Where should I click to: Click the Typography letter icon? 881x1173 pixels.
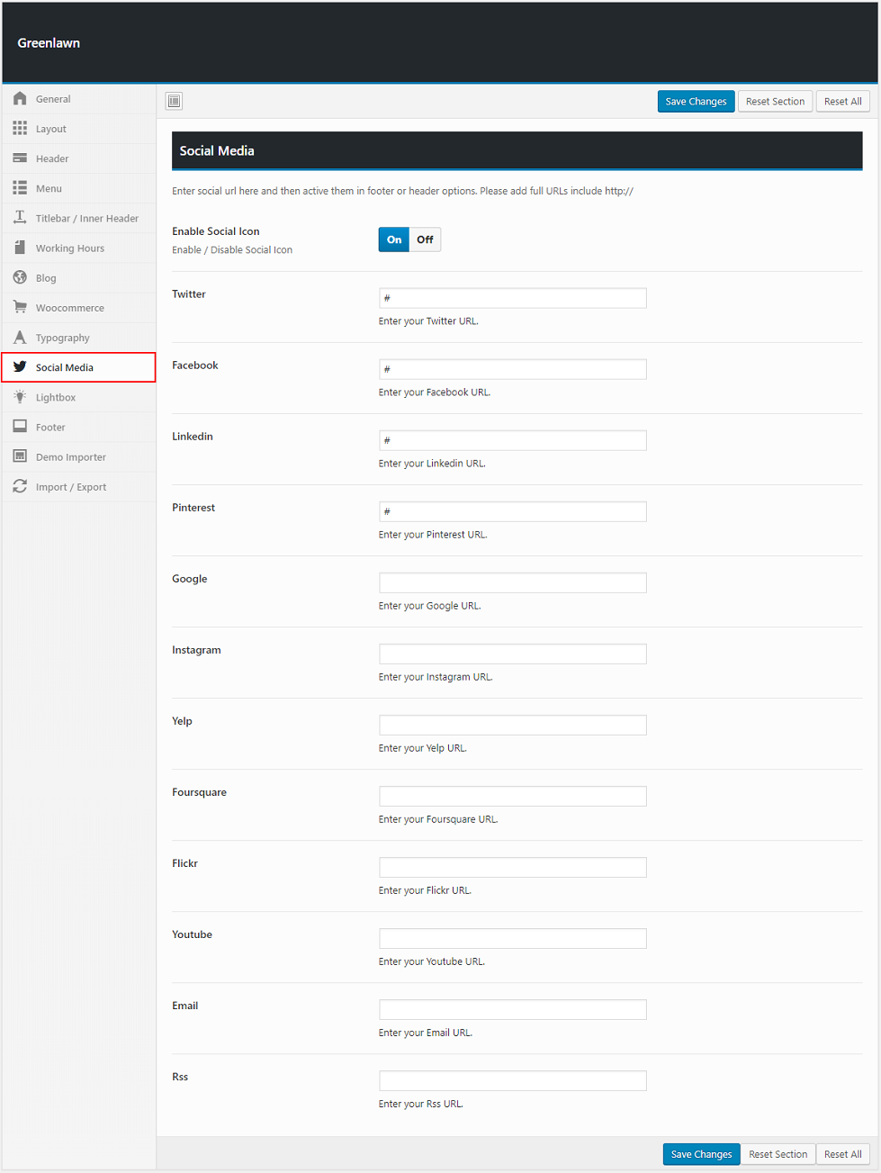[x=20, y=338]
